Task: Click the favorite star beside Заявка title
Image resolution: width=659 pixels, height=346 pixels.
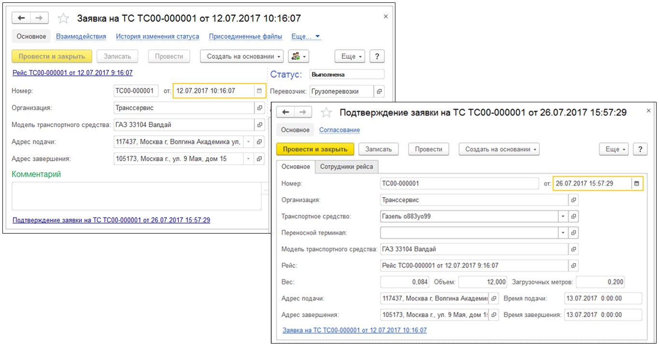Action: [x=63, y=18]
